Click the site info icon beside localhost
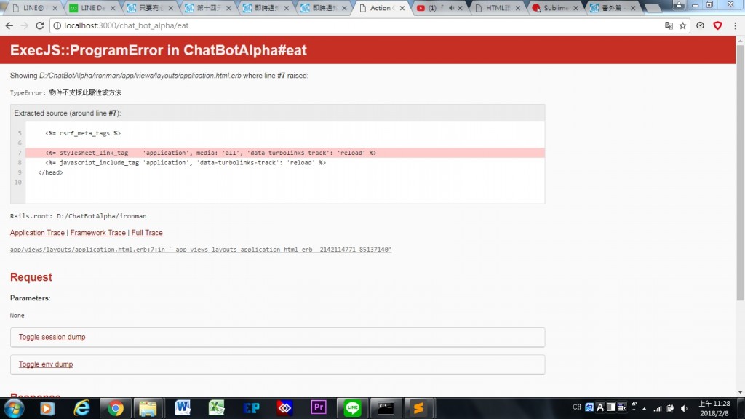This screenshot has width=745, height=419. (x=57, y=25)
